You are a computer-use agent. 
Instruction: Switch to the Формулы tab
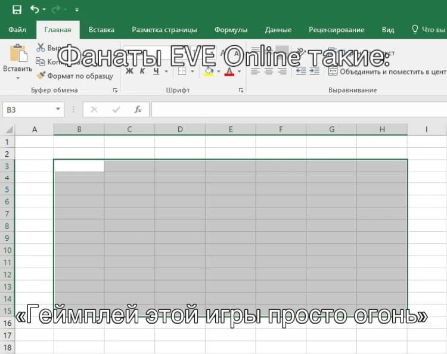pyautogui.click(x=231, y=30)
